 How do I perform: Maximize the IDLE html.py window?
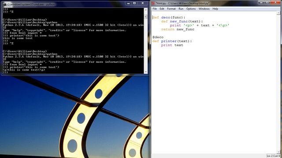(x=267, y=2)
